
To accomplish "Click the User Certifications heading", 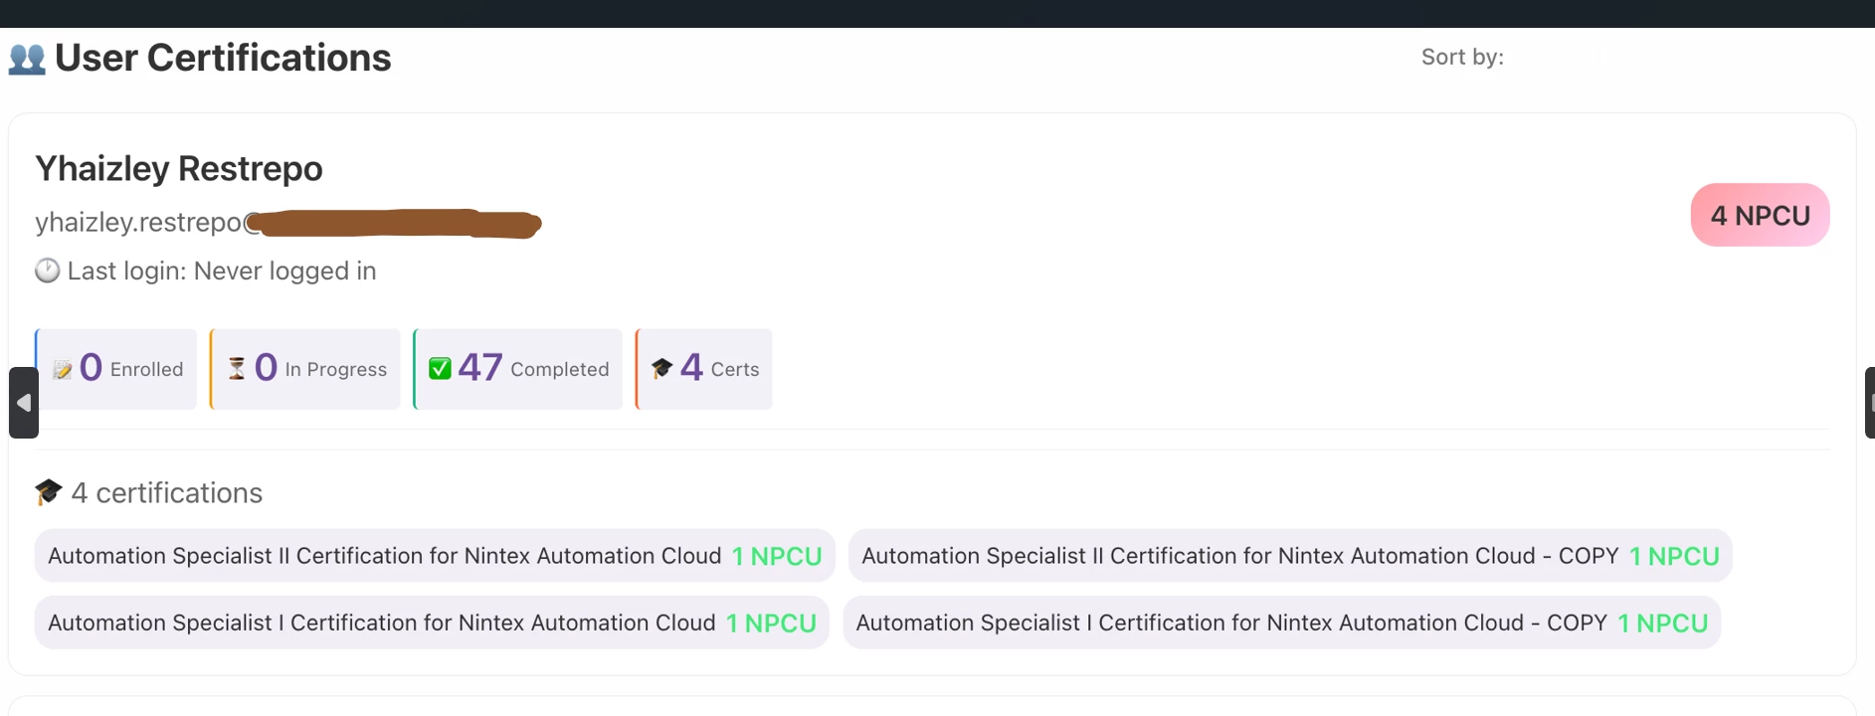I will pos(223,59).
